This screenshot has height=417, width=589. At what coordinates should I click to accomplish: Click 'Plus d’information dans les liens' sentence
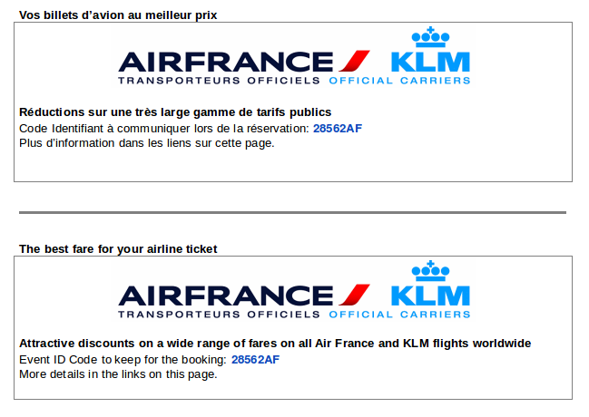[x=147, y=143]
